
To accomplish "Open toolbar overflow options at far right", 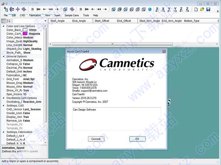I will tap(218, 11).
